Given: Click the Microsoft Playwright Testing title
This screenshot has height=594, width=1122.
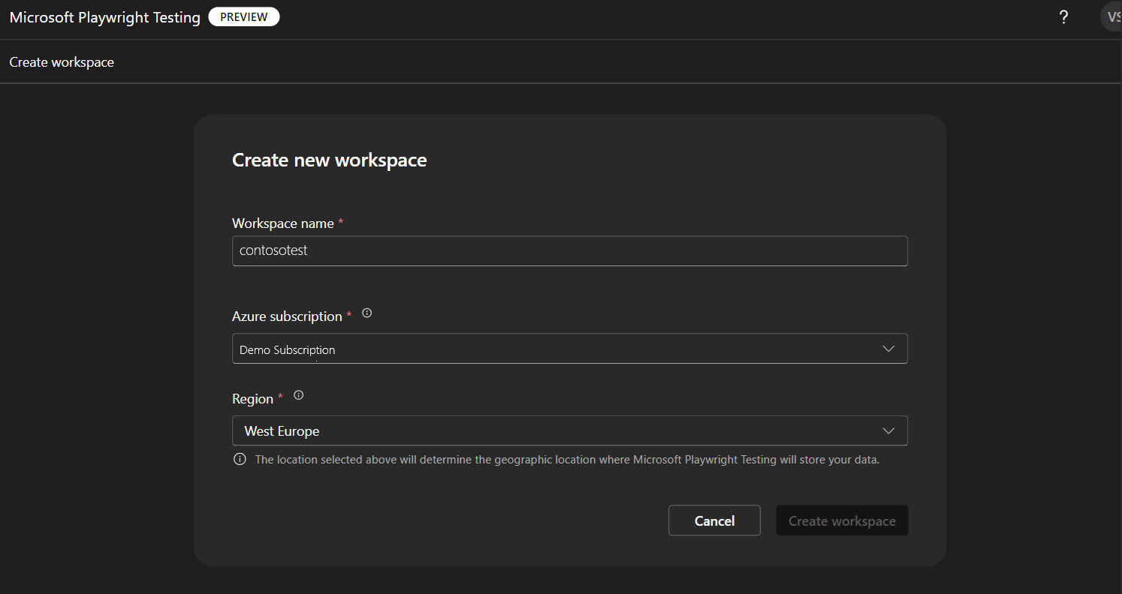Looking at the screenshot, I should 105,17.
